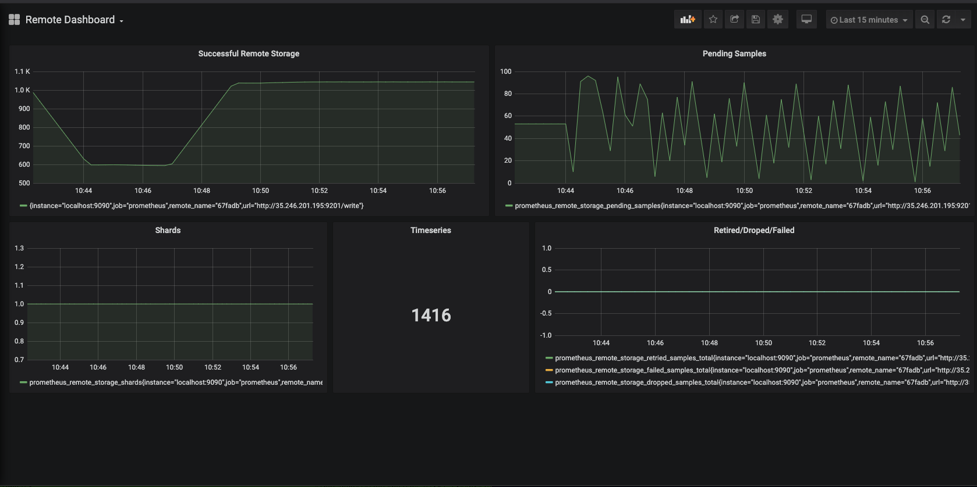The height and width of the screenshot is (487, 977).
Task: Click the 500 axis label in Successful Remote Storage
Action: pos(24,183)
